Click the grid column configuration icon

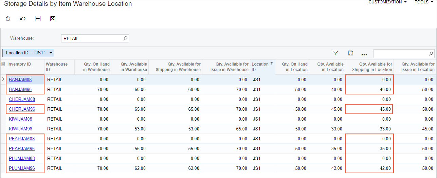click(x=3, y=64)
